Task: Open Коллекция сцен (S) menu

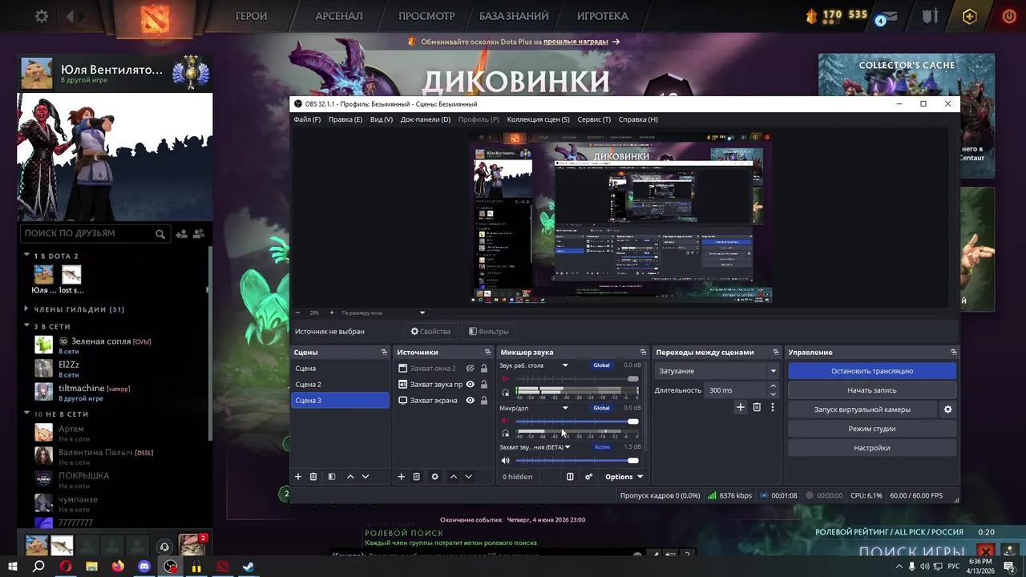Action: [538, 119]
